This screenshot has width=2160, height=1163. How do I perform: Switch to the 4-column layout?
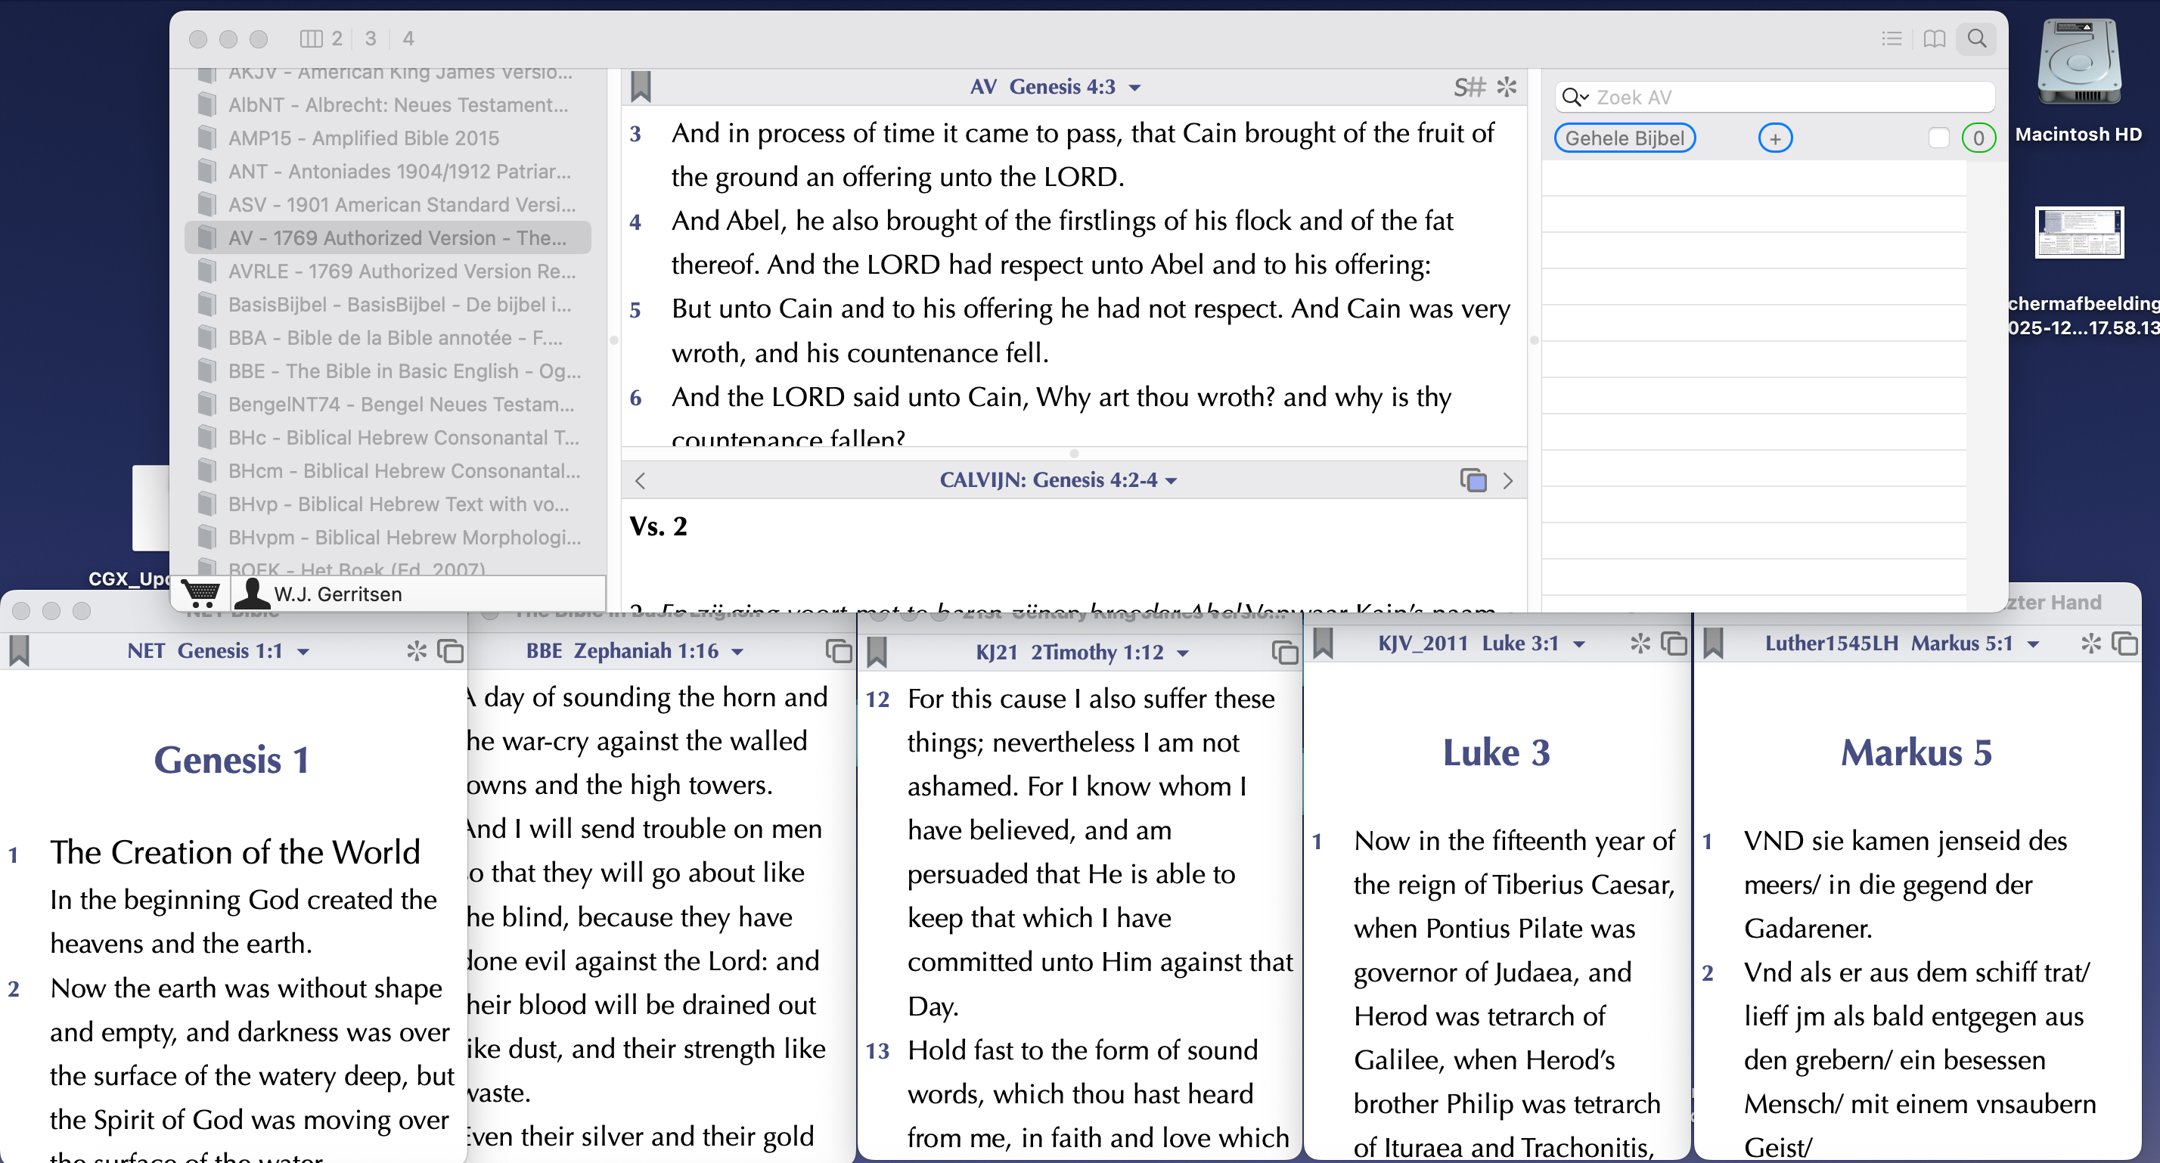tap(408, 39)
